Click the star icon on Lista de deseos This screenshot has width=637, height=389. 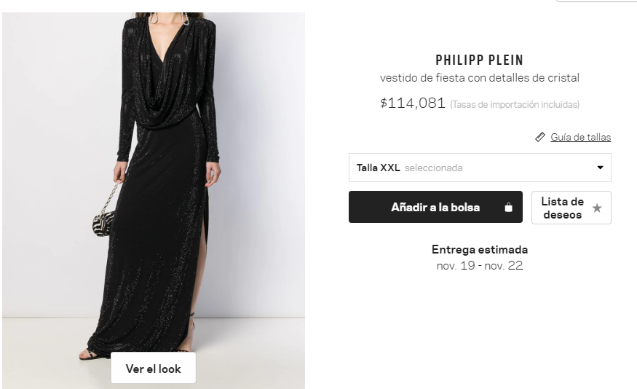[597, 208]
